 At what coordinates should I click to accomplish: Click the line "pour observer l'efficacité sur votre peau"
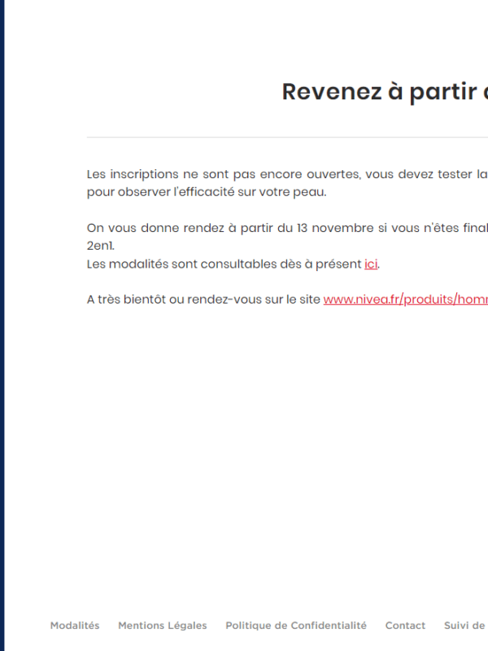pos(207,192)
